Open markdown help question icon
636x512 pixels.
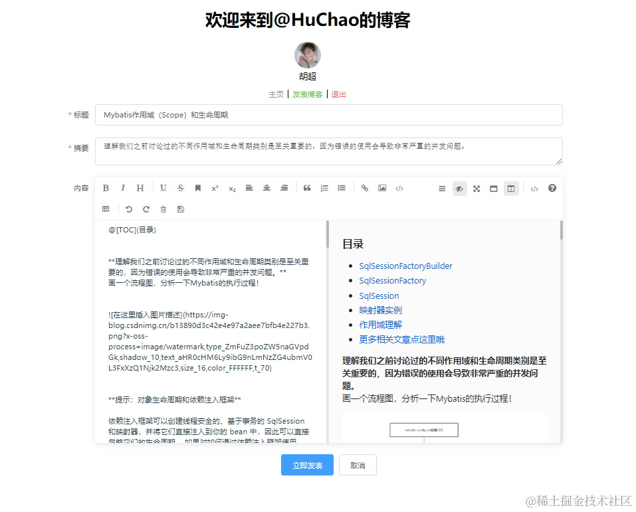pos(552,188)
